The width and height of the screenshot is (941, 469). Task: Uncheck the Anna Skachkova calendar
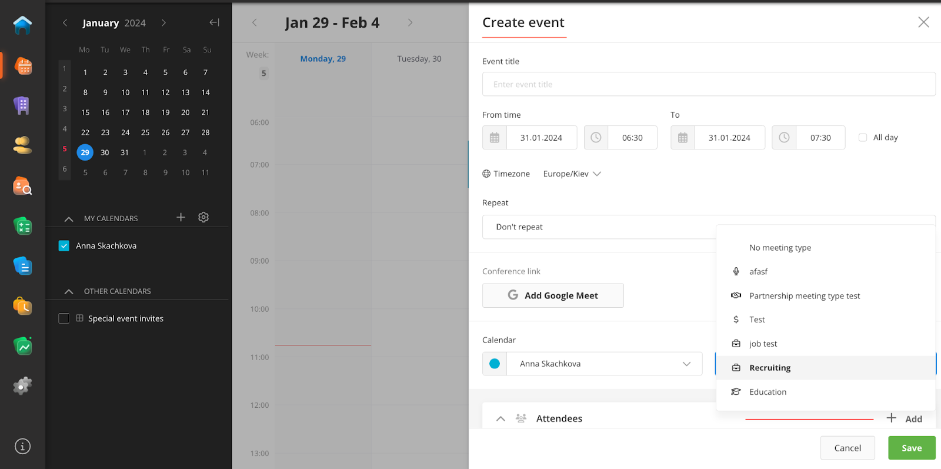(64, 246)
